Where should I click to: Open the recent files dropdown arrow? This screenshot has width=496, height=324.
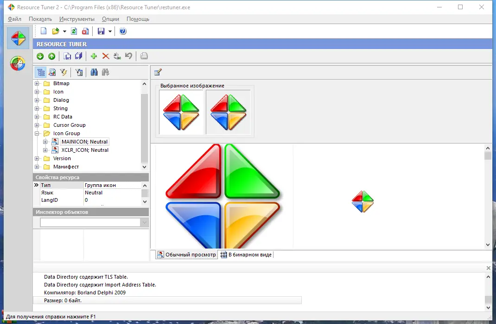tap(64, 31)
